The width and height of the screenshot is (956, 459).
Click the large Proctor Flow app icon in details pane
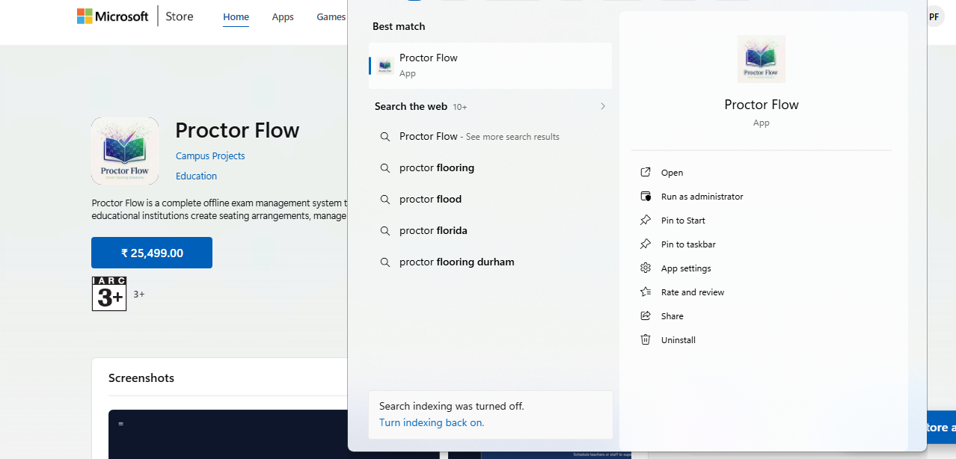coord(762,59)
